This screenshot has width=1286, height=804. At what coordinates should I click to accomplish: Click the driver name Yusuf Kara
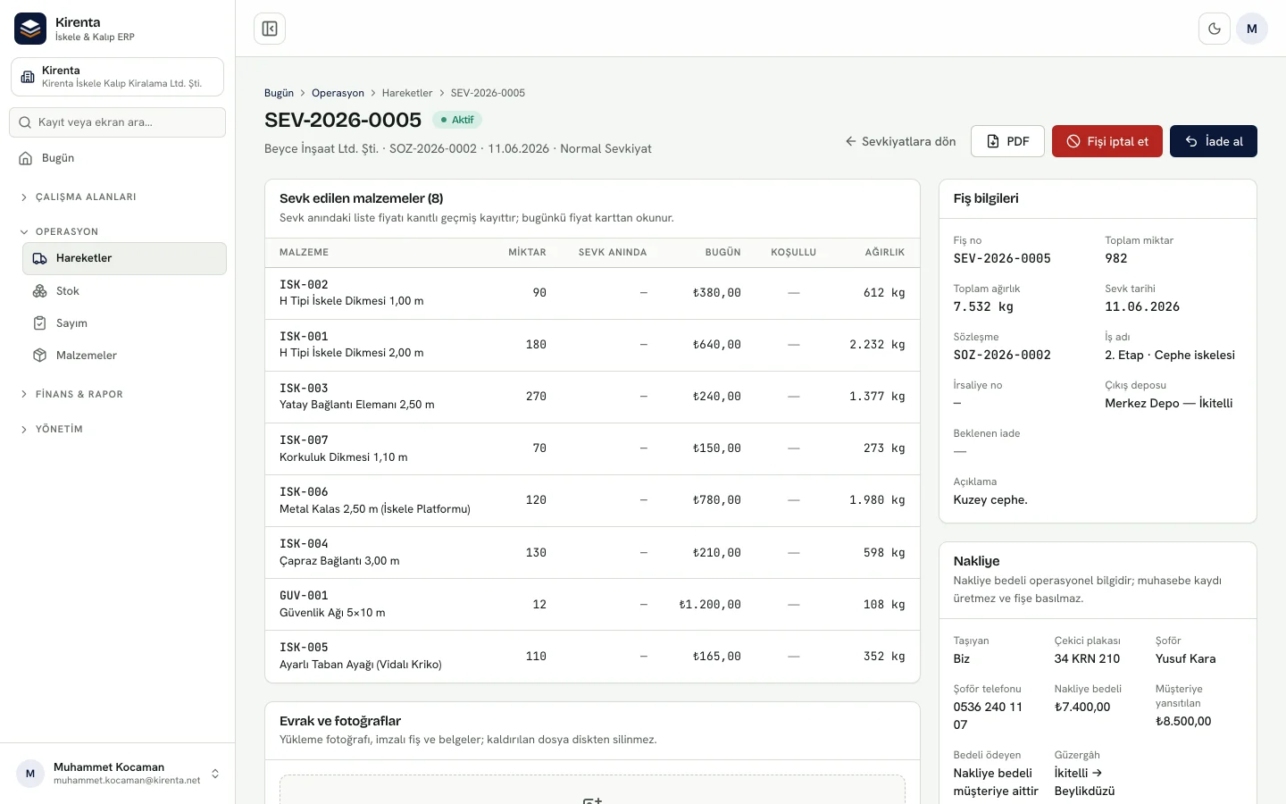pos(1185,658)
